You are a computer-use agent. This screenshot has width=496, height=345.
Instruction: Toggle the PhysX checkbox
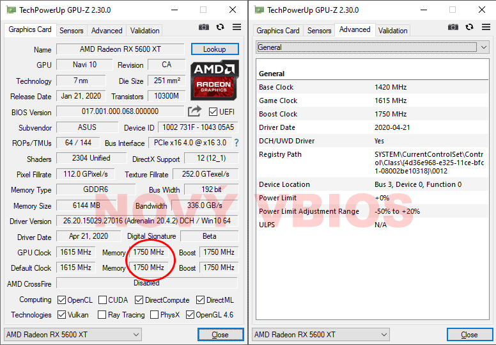pyautogui.click(x=155, y=314)
